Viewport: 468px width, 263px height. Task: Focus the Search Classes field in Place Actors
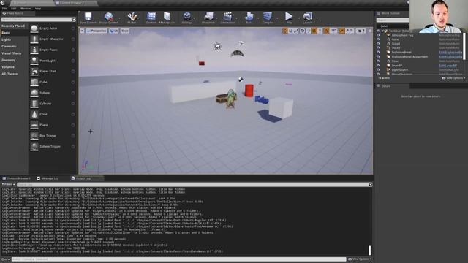click(39, 20)
